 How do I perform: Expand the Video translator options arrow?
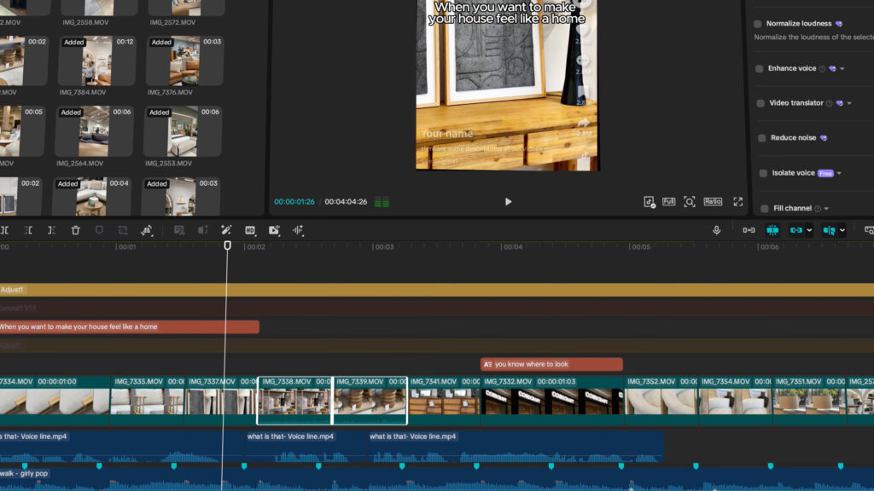pos(849,103)
